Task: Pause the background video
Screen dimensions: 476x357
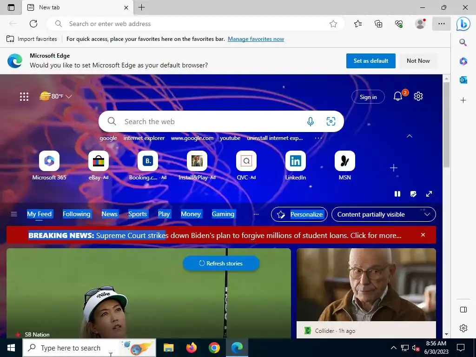Action: (x=397, y=194)
